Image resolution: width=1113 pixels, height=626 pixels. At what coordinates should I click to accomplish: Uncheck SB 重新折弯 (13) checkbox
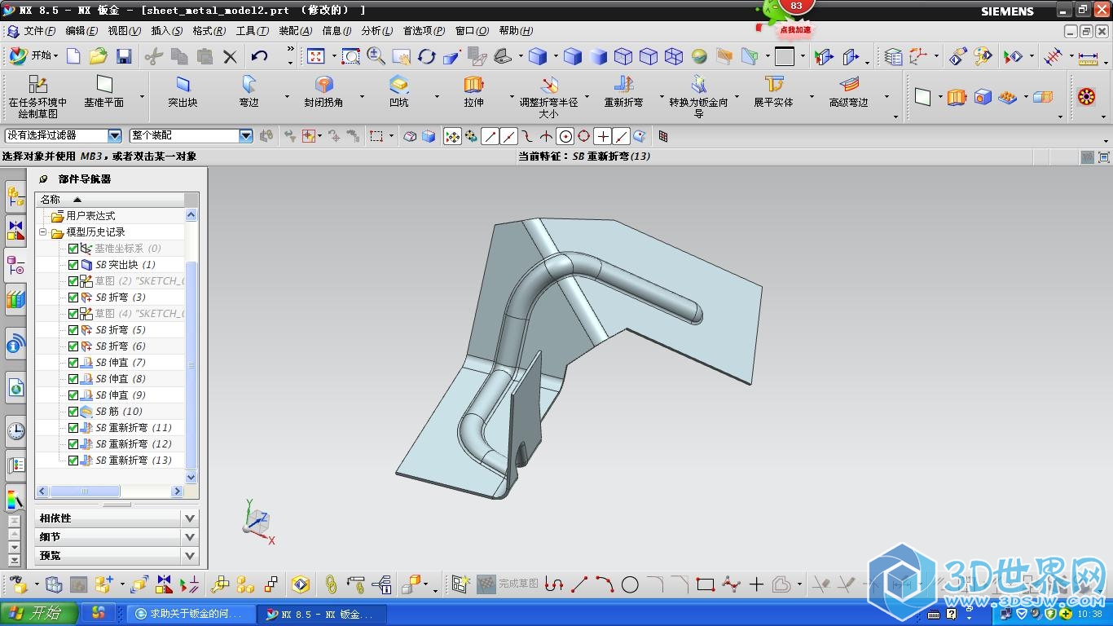73,461
